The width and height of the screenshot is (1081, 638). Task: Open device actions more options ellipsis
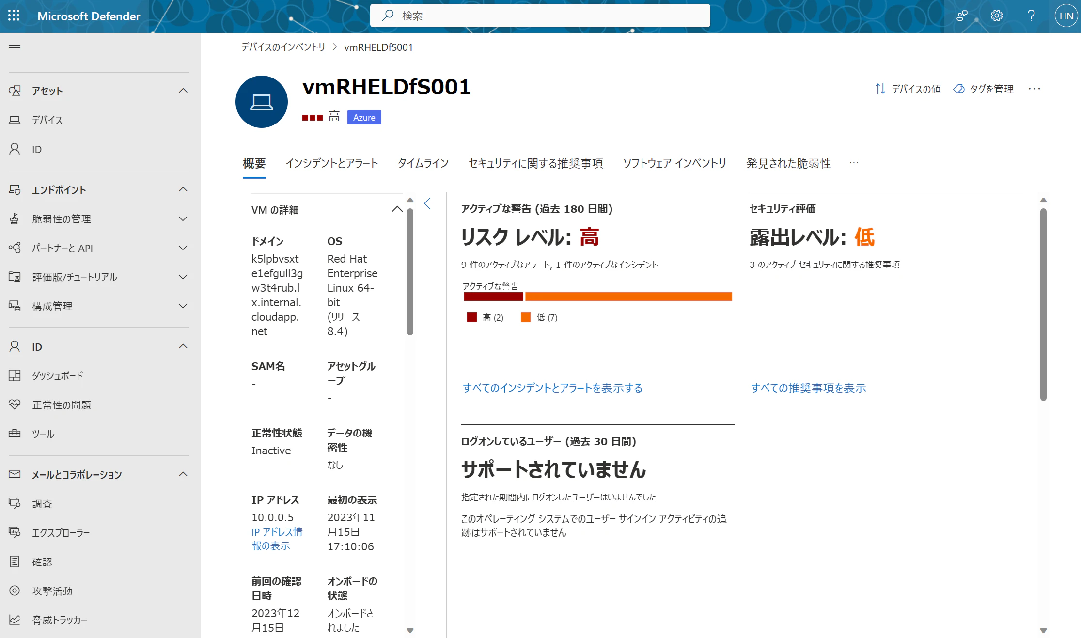[x=1034, y=89]
